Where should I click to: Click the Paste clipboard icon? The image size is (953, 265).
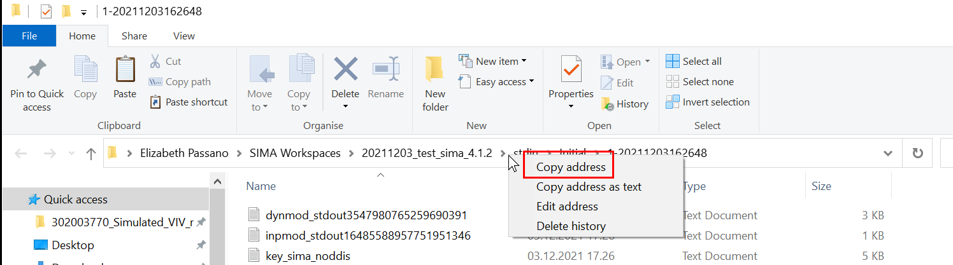point(125,71)
